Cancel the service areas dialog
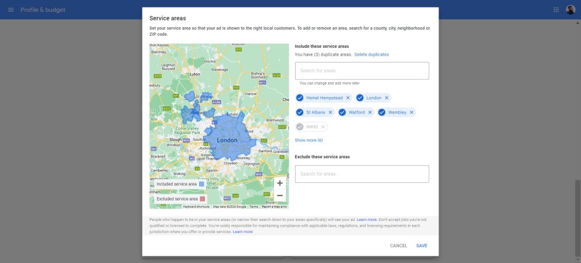Image resolution: width=581 pixels, height=263 pixels. (x=398, y=246)
